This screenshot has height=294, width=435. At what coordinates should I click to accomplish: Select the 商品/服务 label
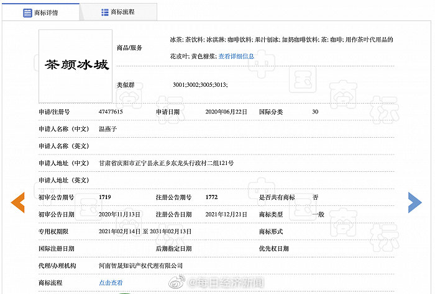pos(129,48)
